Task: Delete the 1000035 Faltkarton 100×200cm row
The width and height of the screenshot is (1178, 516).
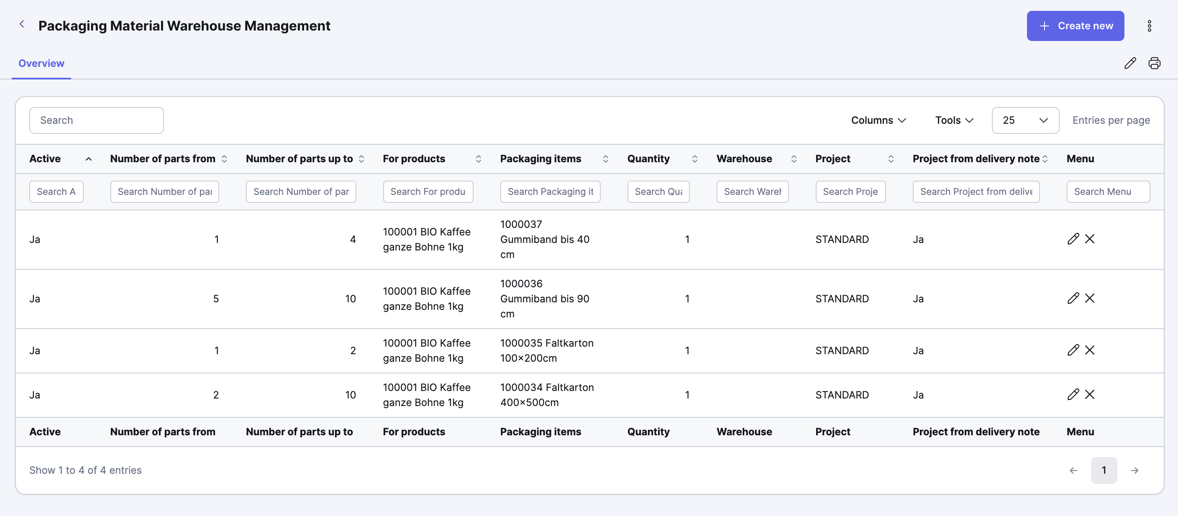Action: (1090, 350)
